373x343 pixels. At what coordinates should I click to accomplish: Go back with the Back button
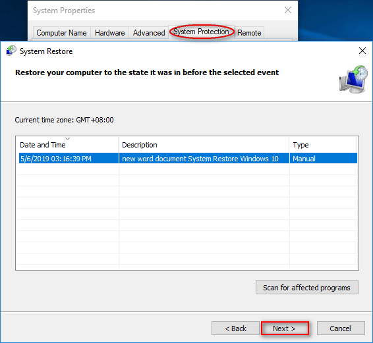[235, 329]
